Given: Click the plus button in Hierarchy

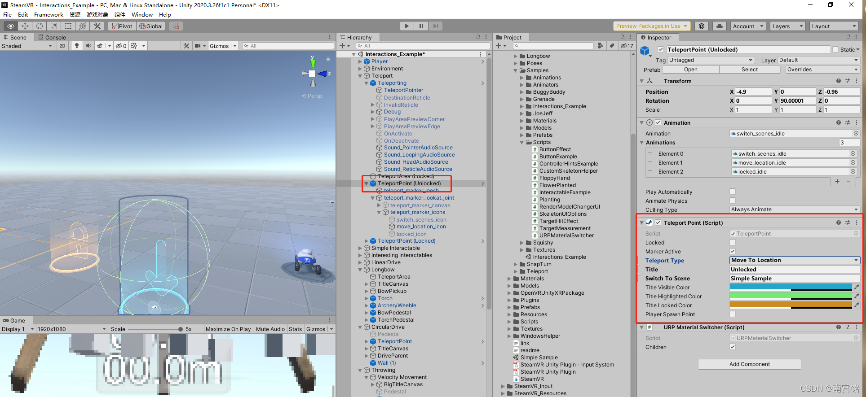Looking at the screenshot, I should coord(342,46).
